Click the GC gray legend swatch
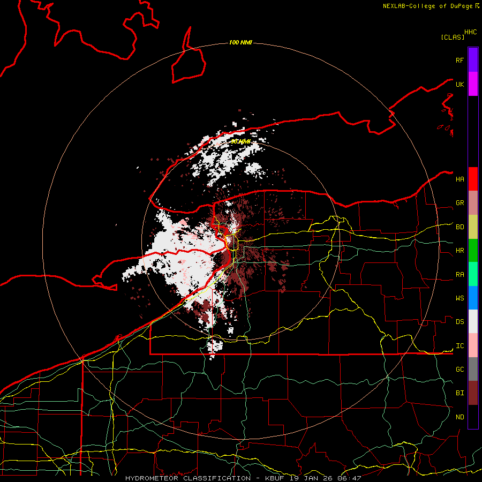The height and width of the screenshot is (482, 482). point(473,369)
